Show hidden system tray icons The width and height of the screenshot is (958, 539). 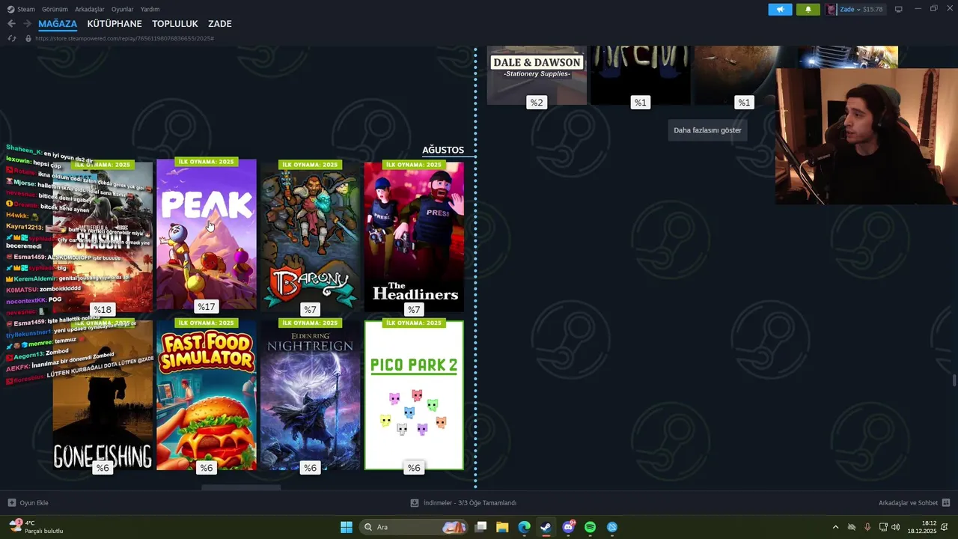pos(835,527)
